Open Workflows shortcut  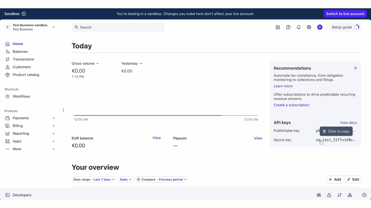point(21,96)
